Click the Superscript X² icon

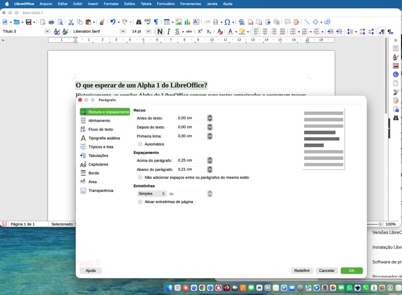tap(200, 31)
